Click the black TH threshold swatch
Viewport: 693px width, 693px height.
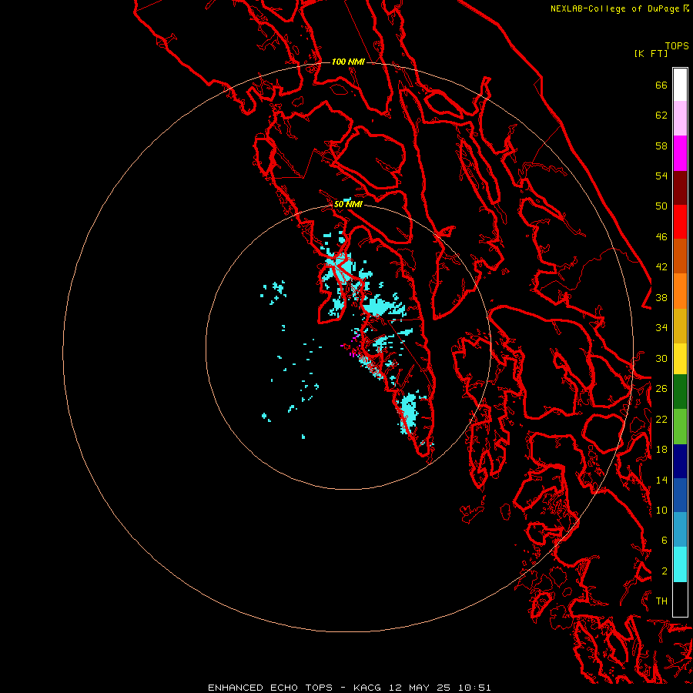[x=680, y=599]
